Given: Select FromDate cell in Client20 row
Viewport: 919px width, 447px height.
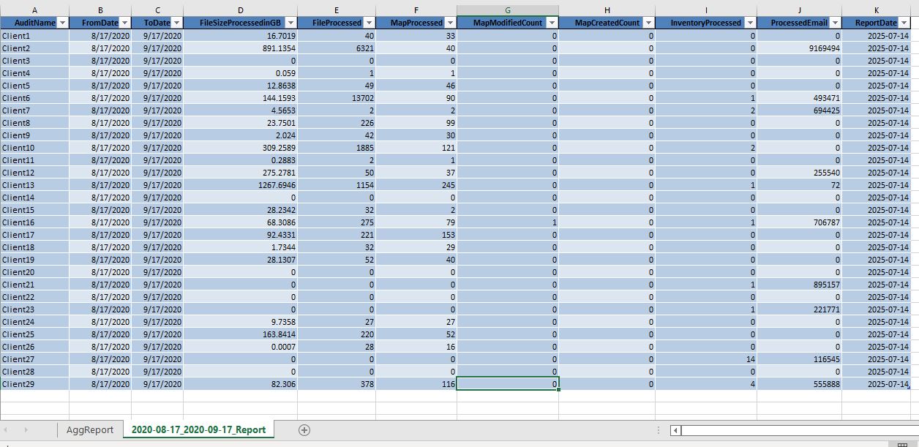Looking at the screenshot, I should pyautogui.click(x=100, y=272).
